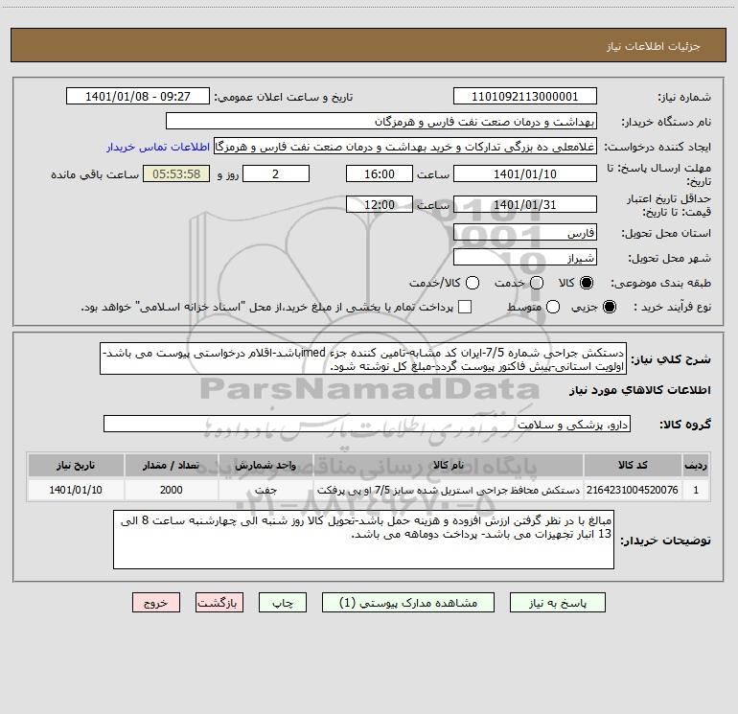Click the price validity time 12:00 field
Viewport: 738px width, 714px height.
380,204
